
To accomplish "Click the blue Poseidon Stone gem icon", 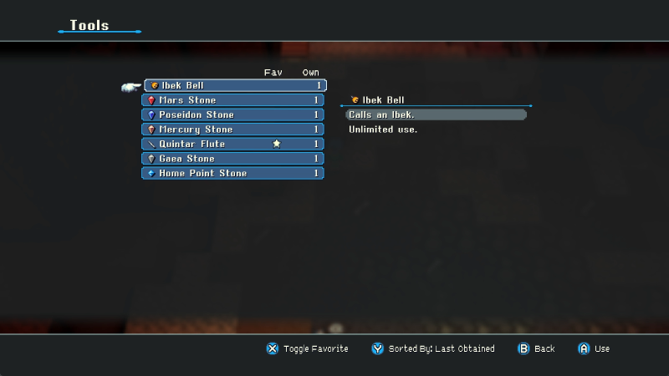I will pyautogui.click(x=151, y=114).
